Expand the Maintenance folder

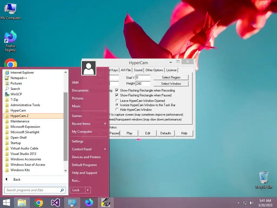[33, 121]
